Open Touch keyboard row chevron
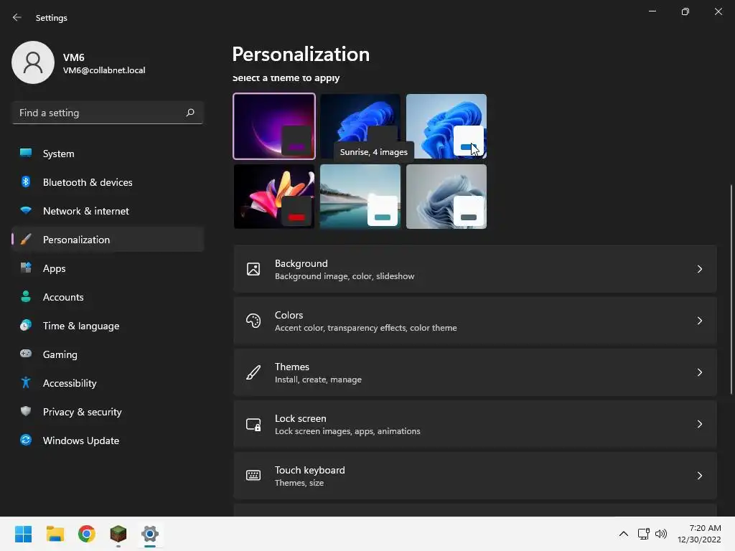Image resolution: width=735 pixels, height=551 pixels. 699,476
